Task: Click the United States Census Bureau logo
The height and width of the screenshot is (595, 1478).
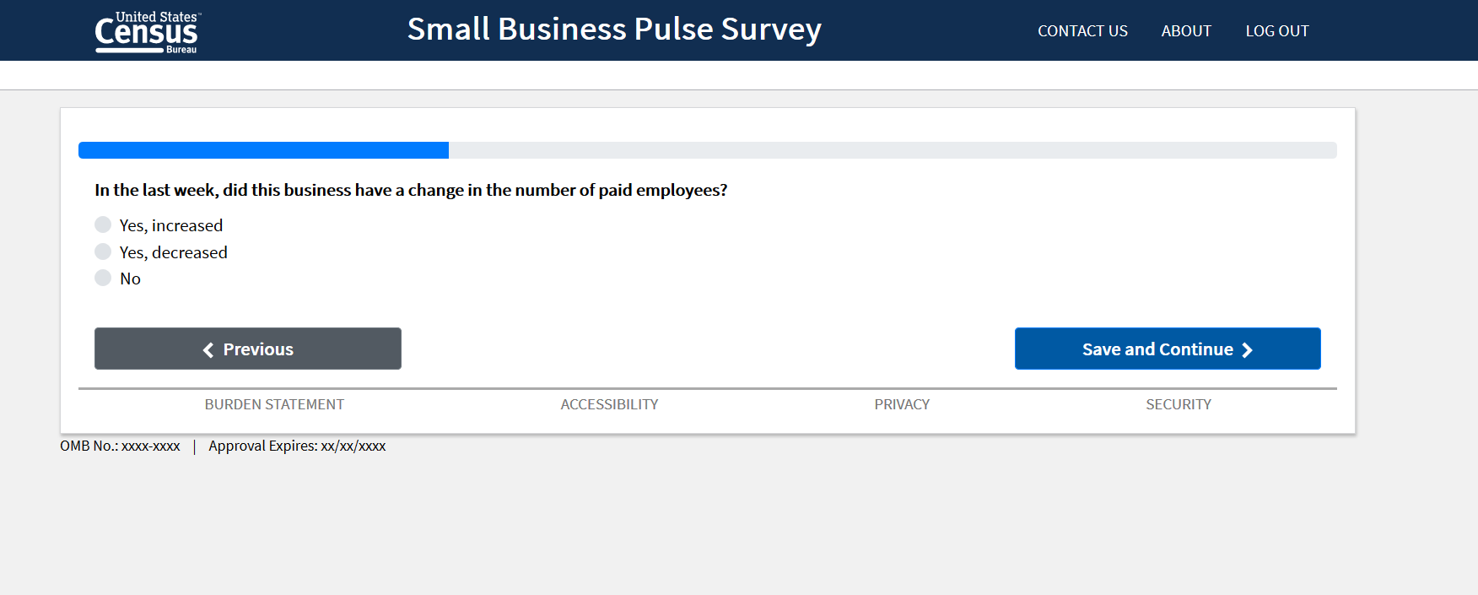Action: 147,32
